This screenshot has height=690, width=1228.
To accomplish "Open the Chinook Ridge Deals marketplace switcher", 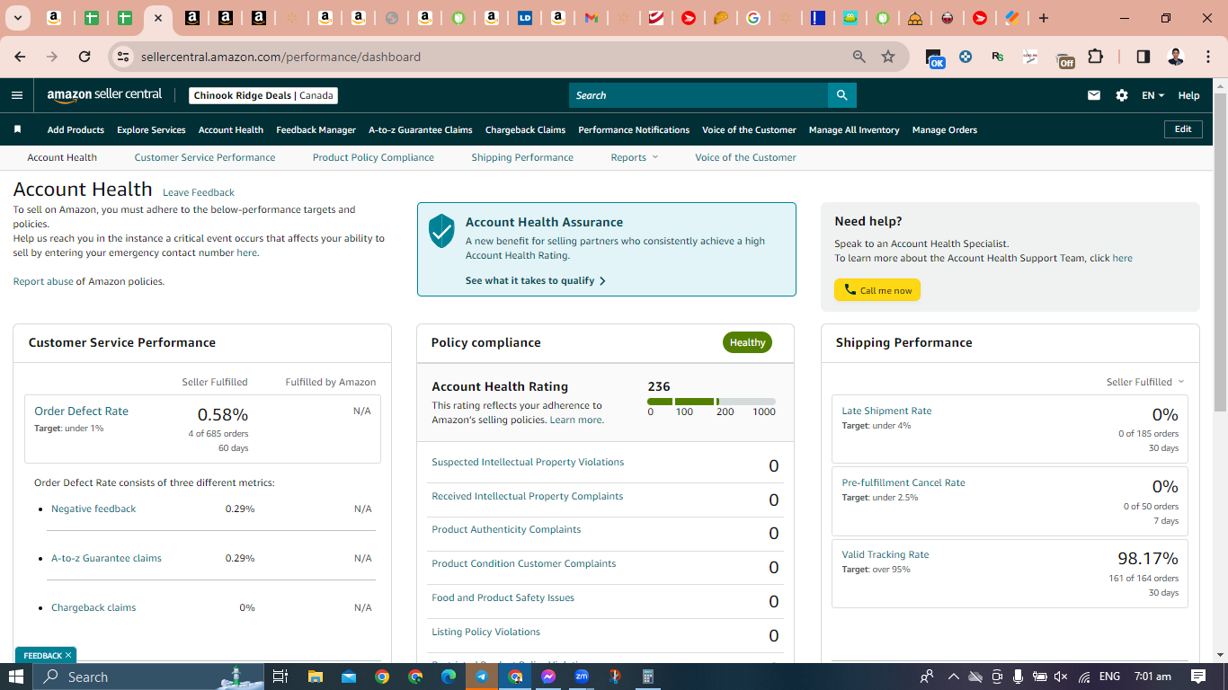I will click(x=263, y=95).
